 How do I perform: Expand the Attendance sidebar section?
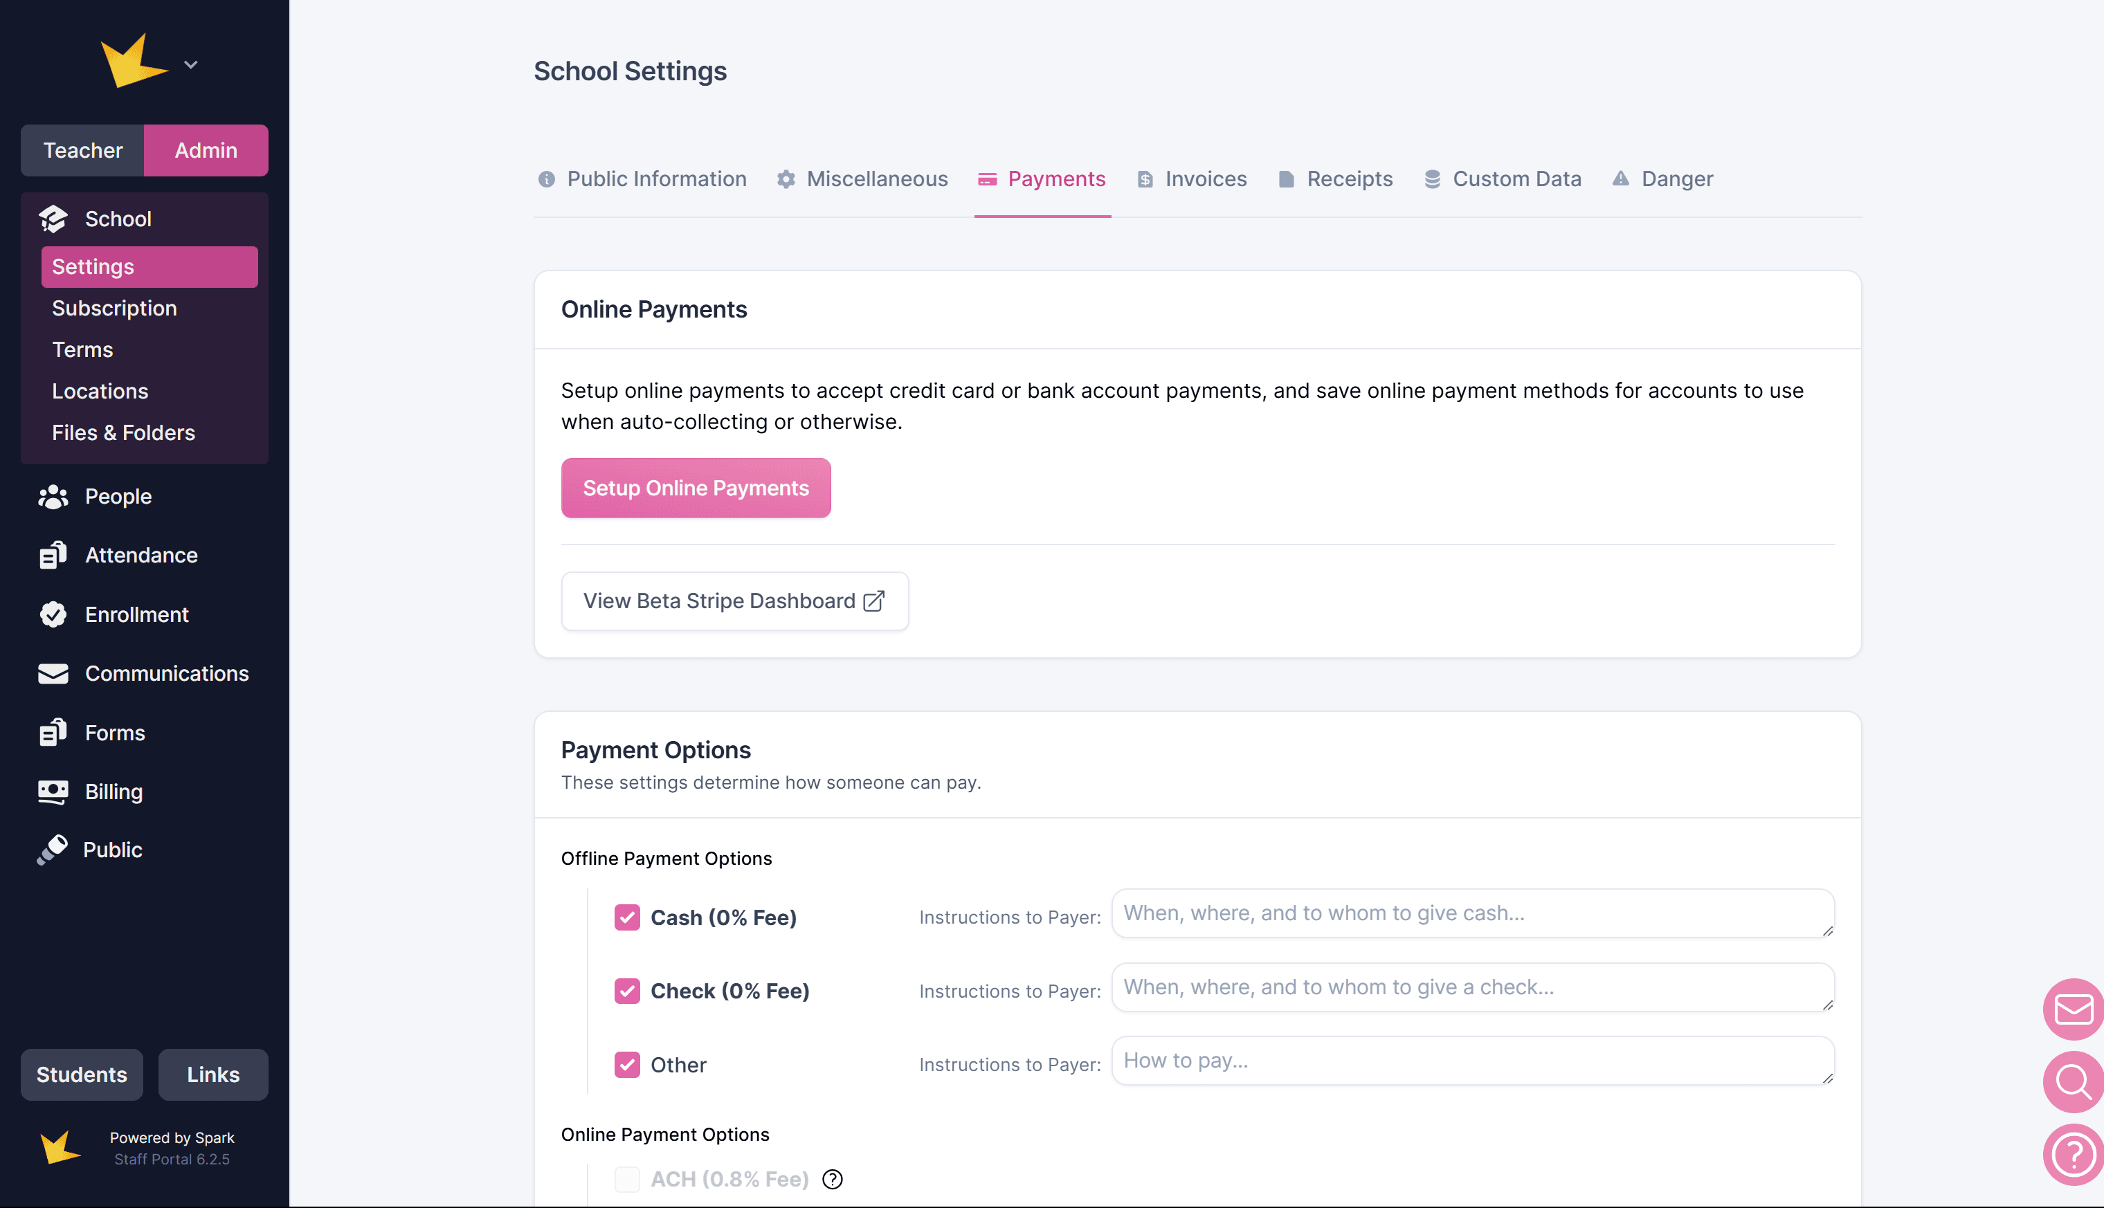[141, 555]
